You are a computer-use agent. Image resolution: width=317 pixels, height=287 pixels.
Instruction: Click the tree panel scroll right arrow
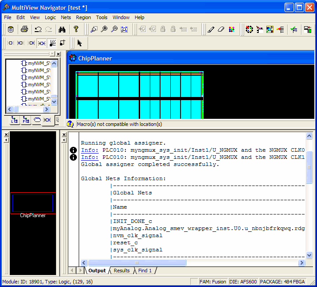coord(46,109)
